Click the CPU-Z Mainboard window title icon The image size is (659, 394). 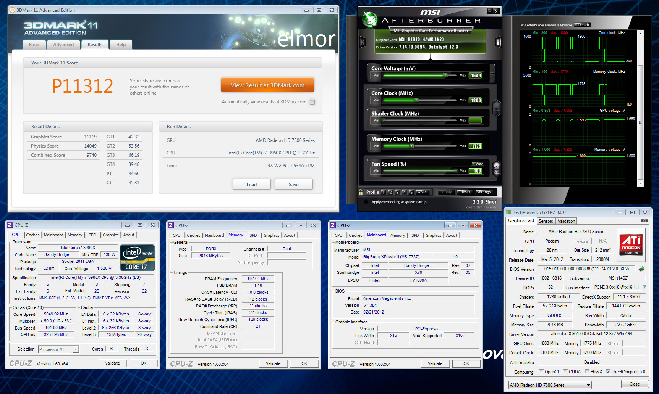coord(333,225)
